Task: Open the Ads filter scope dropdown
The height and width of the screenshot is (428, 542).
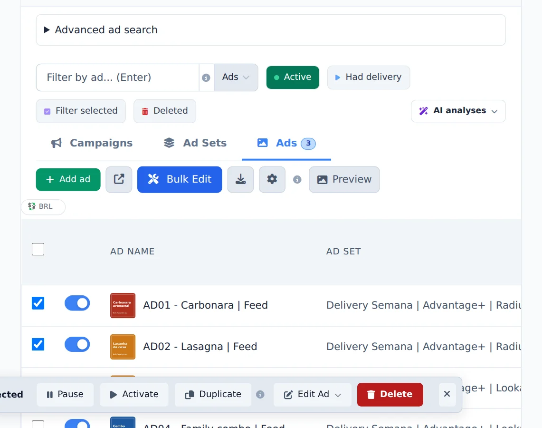Action: [x=236, y=77]
